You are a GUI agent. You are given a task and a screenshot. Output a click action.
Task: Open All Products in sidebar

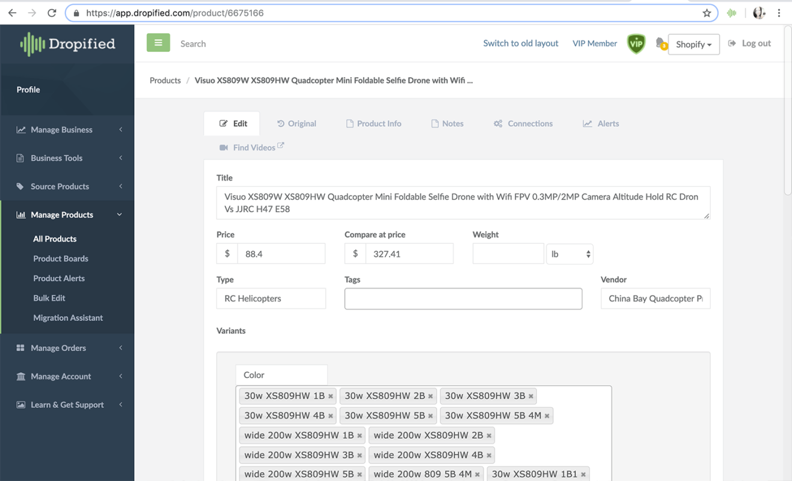point(55,239)
